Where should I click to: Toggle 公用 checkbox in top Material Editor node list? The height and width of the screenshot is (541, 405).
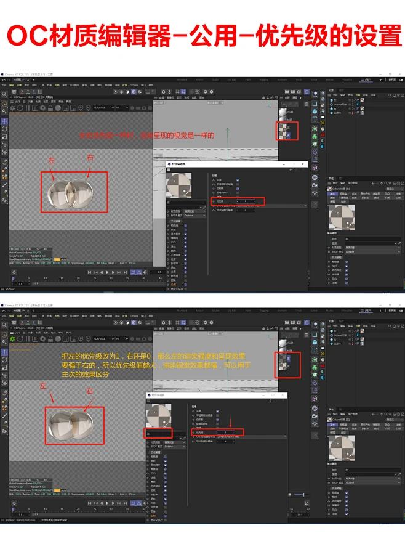185,284
